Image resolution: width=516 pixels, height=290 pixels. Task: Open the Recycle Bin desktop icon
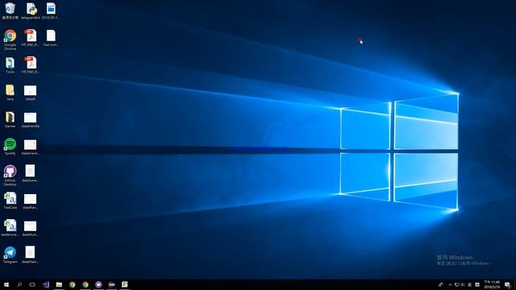[x=10, y=10]
